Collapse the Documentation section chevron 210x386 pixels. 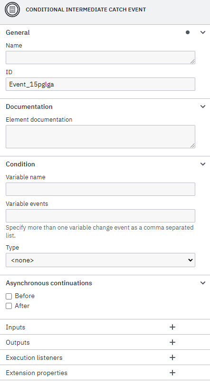coord(203,106)
